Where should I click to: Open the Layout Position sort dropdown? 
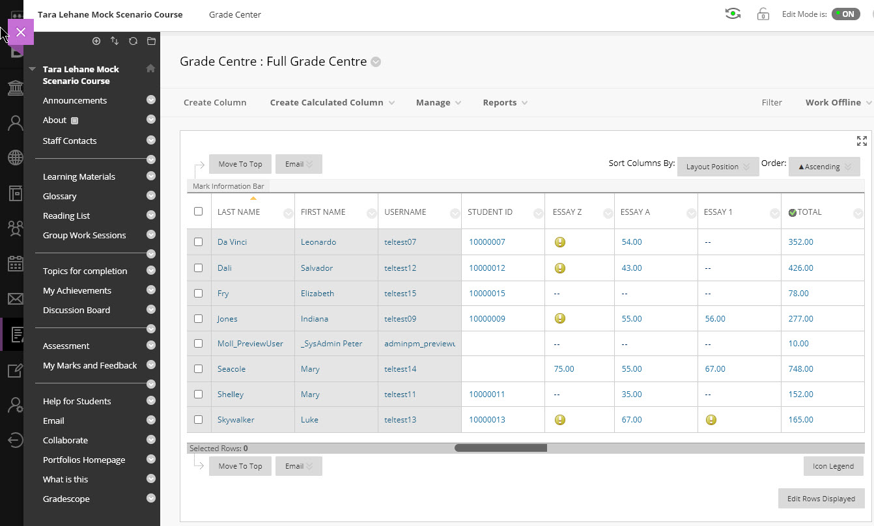[718, 167]
